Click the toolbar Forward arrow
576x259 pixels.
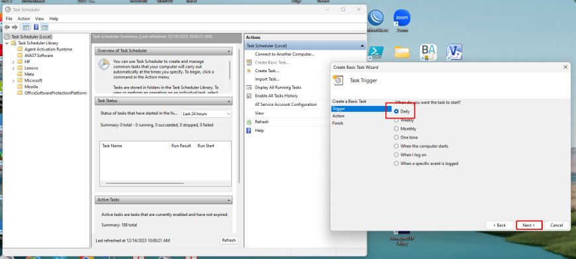pos(15,27)
